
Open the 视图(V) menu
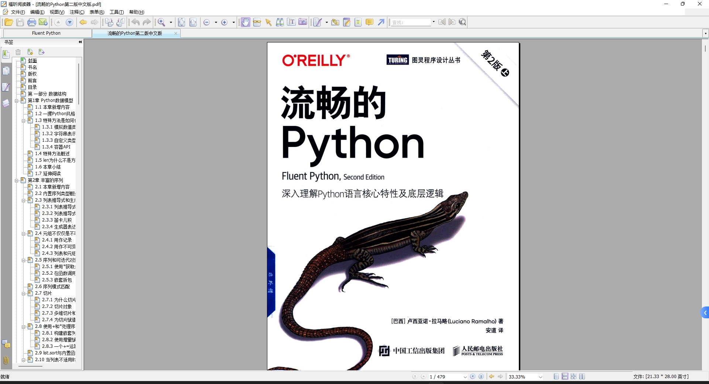click(57, 12)
